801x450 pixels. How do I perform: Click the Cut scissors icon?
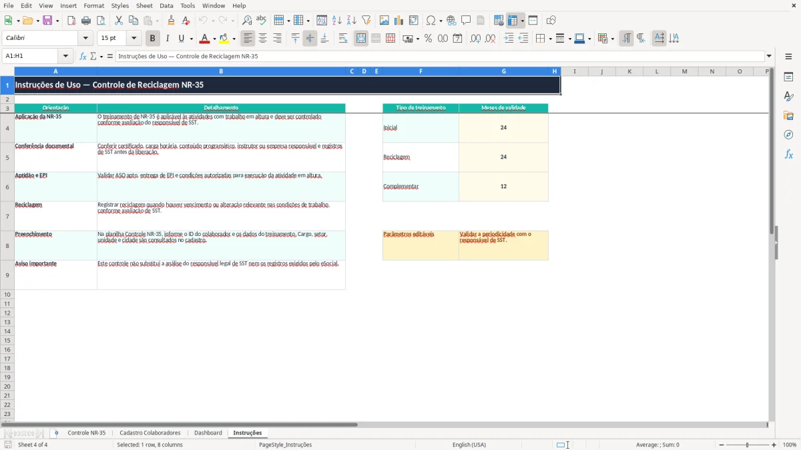[x=119, y=21]
